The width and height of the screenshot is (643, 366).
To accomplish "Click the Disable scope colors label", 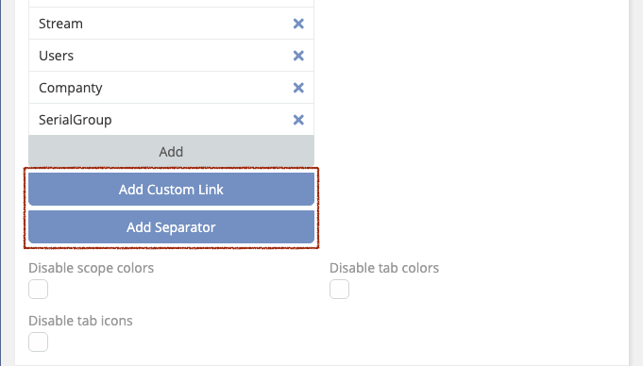I will point(91,268).
